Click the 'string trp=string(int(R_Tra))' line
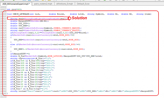This screenshot has height=98, width=164. pyautogui.click(x=31, y=58)
